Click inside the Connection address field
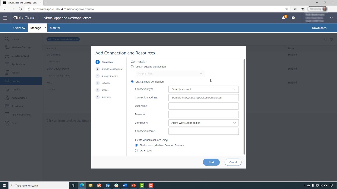The width and height of the screenshot is (337, 189). click(x=204, y=98)
